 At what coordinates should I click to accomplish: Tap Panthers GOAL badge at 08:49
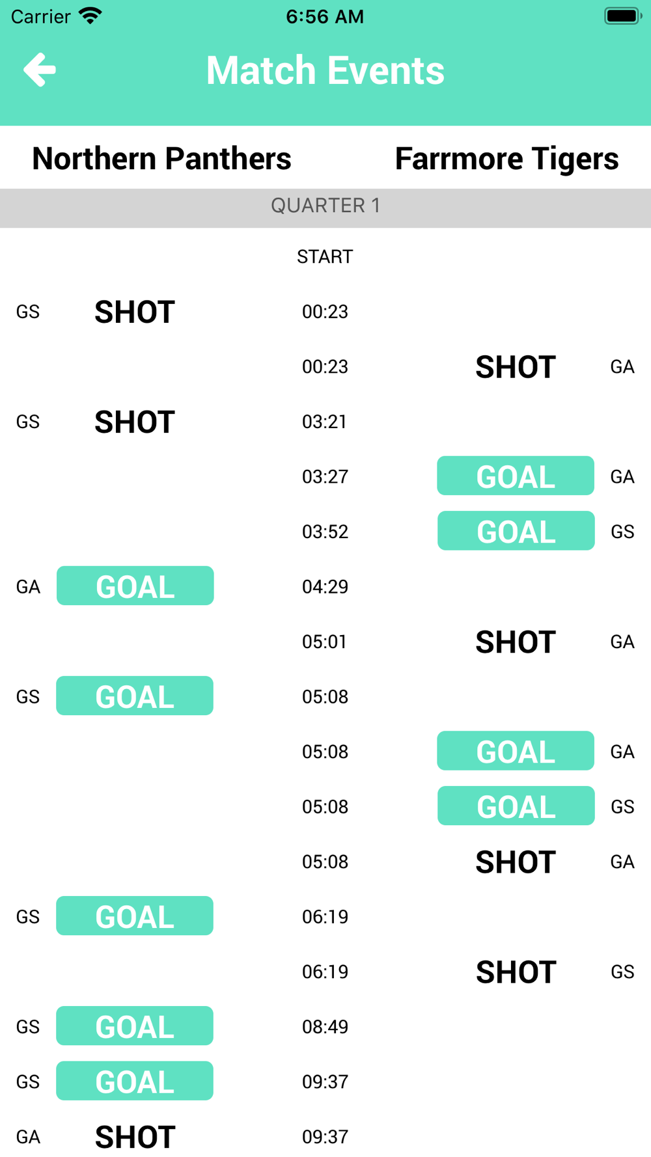(135, 1026)
